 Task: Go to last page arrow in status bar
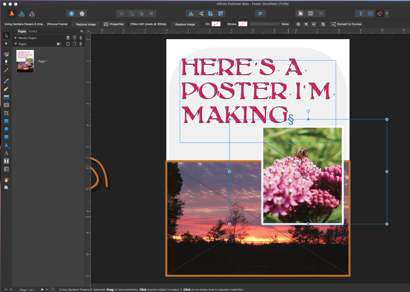point(47,290)
